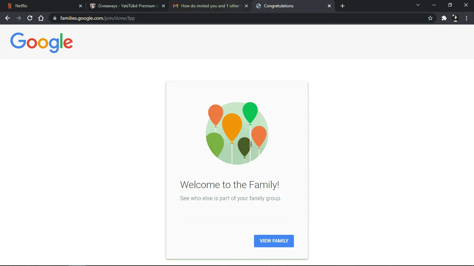Expand the tab search dropdown arrow

[418, 5]
